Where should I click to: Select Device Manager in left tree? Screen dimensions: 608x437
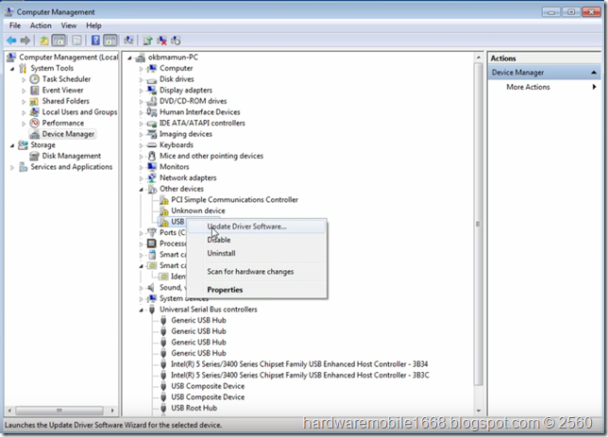[x=68, y=134]
